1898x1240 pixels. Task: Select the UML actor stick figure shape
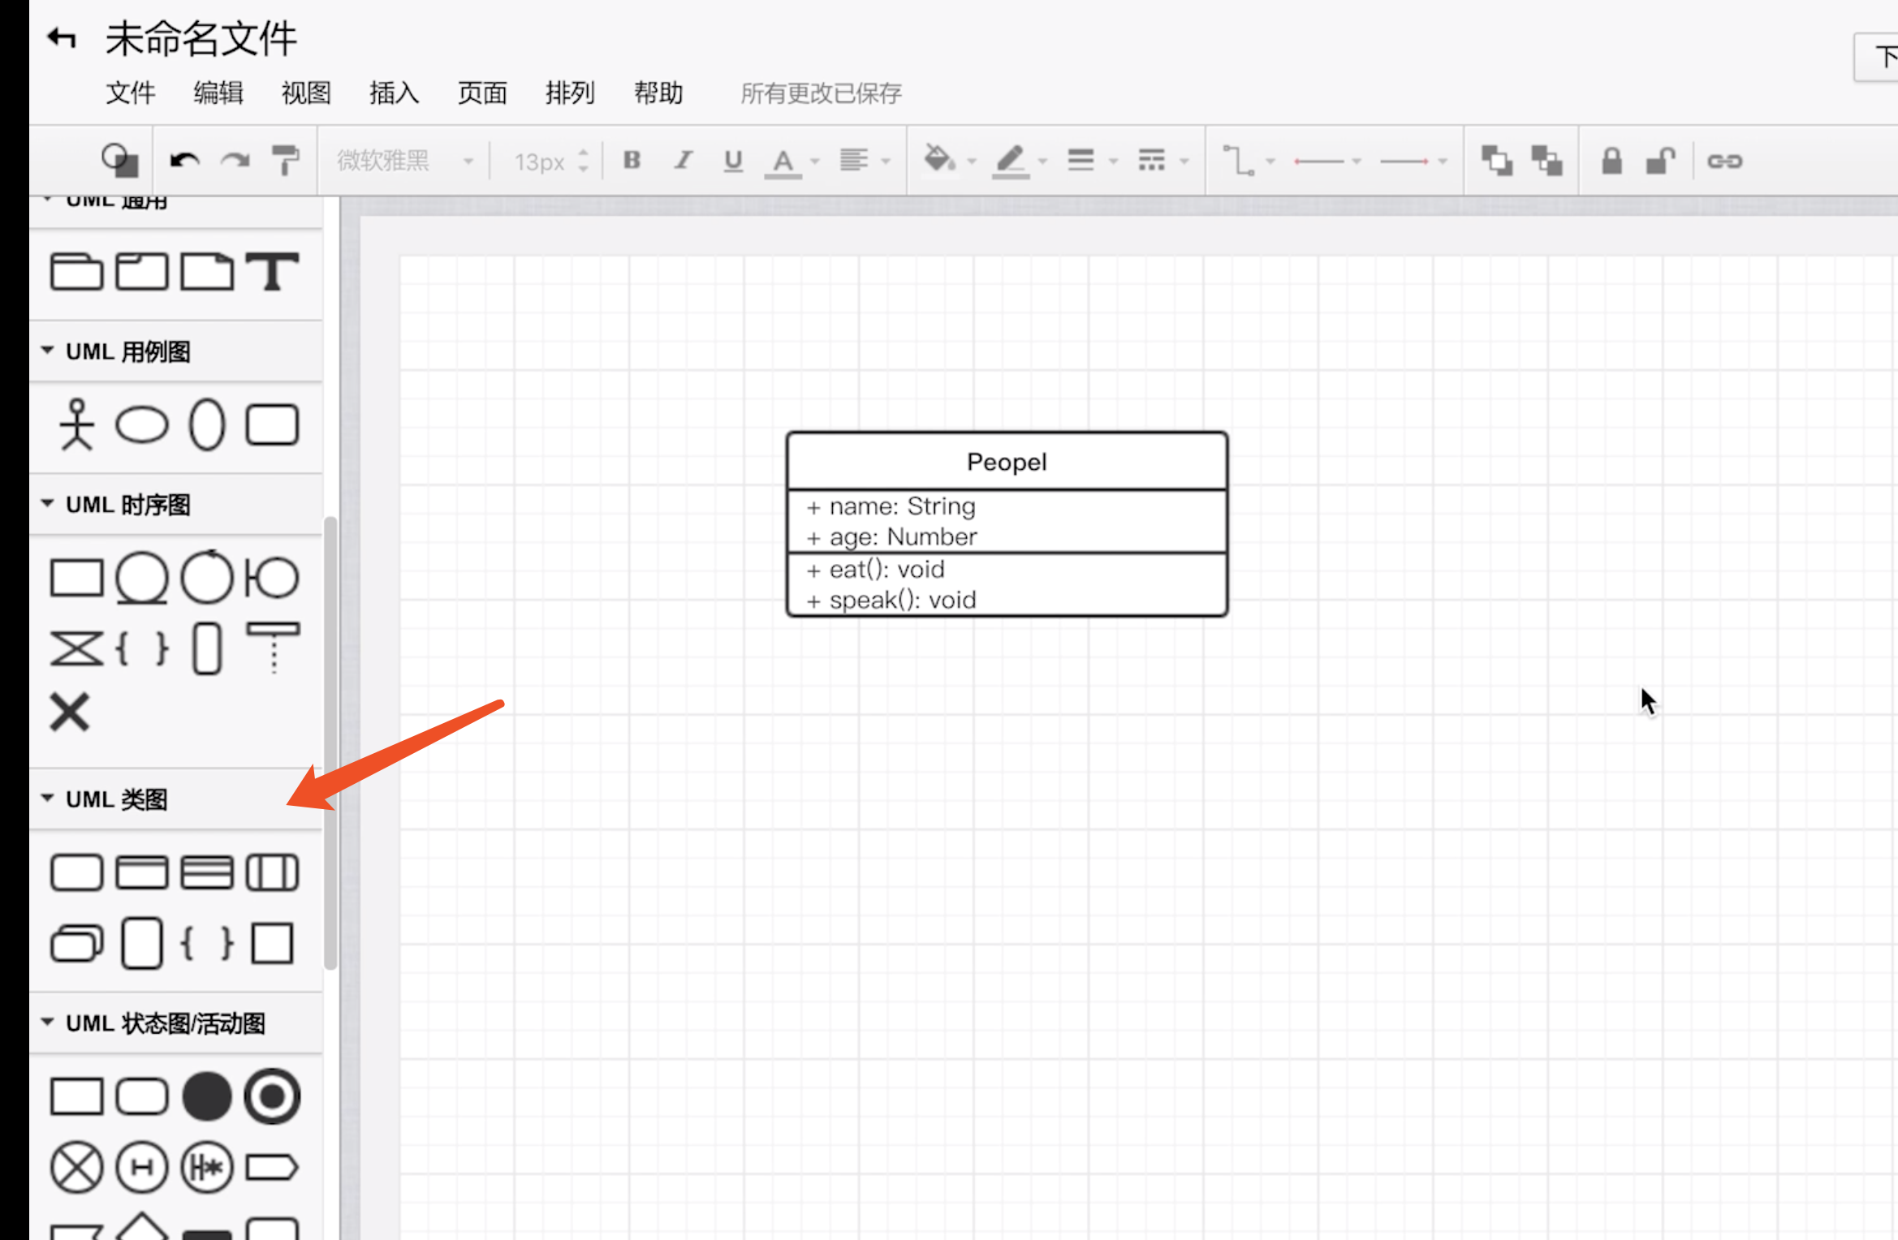click(77, 424)
